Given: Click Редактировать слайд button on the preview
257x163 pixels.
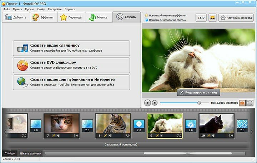Looking at the screenshot, I should point(198,93).
